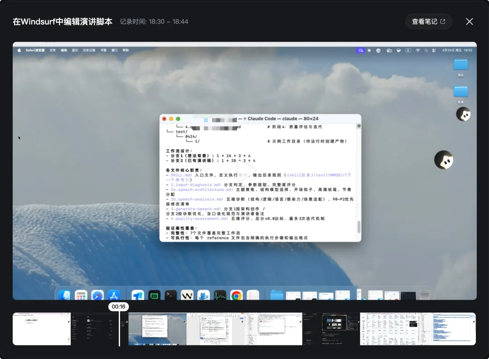Click the Trash icon in dock
Image resolution: width=489 pixels, height=359 pixels.
point(424,295)
